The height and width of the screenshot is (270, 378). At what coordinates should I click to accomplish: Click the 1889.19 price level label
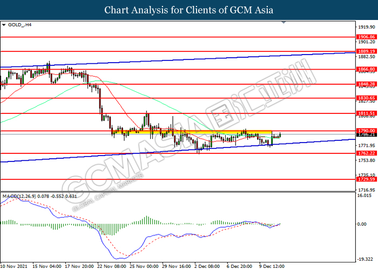coord(366,51)
